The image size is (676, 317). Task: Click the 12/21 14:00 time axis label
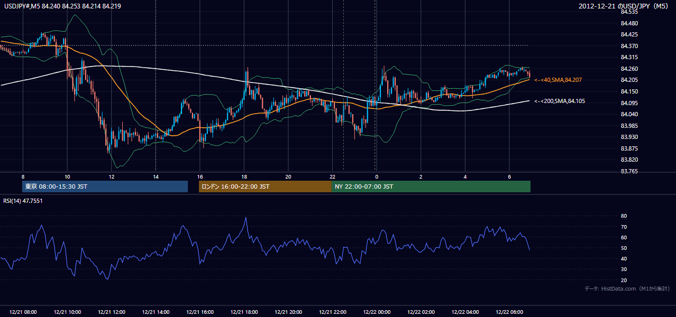pos(156,312)
